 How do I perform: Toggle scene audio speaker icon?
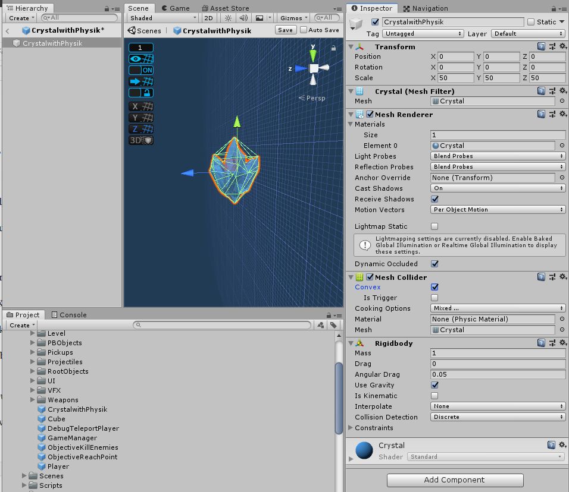[243, 18]
